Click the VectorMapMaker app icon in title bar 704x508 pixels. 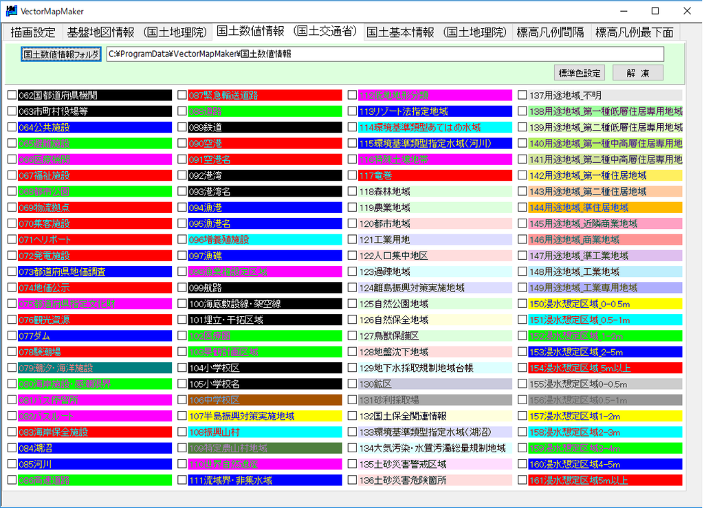[x=11, y=11]
